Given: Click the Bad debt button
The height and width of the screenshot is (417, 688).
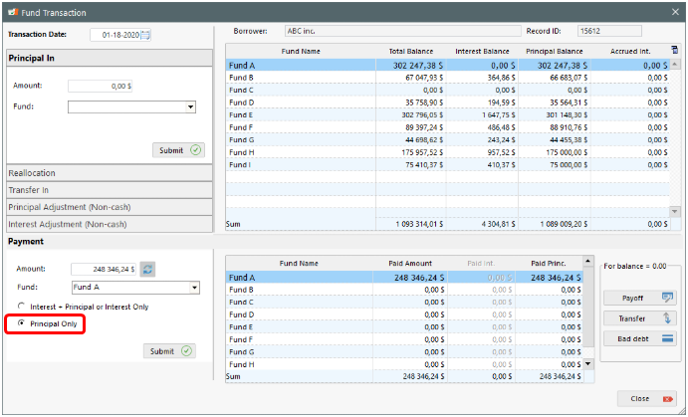Looking at the screenshot, I should tap(639, 338).
